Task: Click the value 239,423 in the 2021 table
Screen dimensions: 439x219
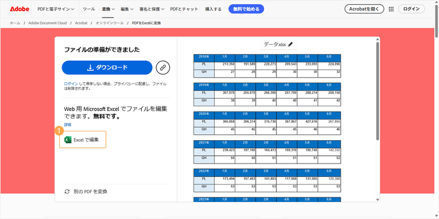Action: pos(228,150)
